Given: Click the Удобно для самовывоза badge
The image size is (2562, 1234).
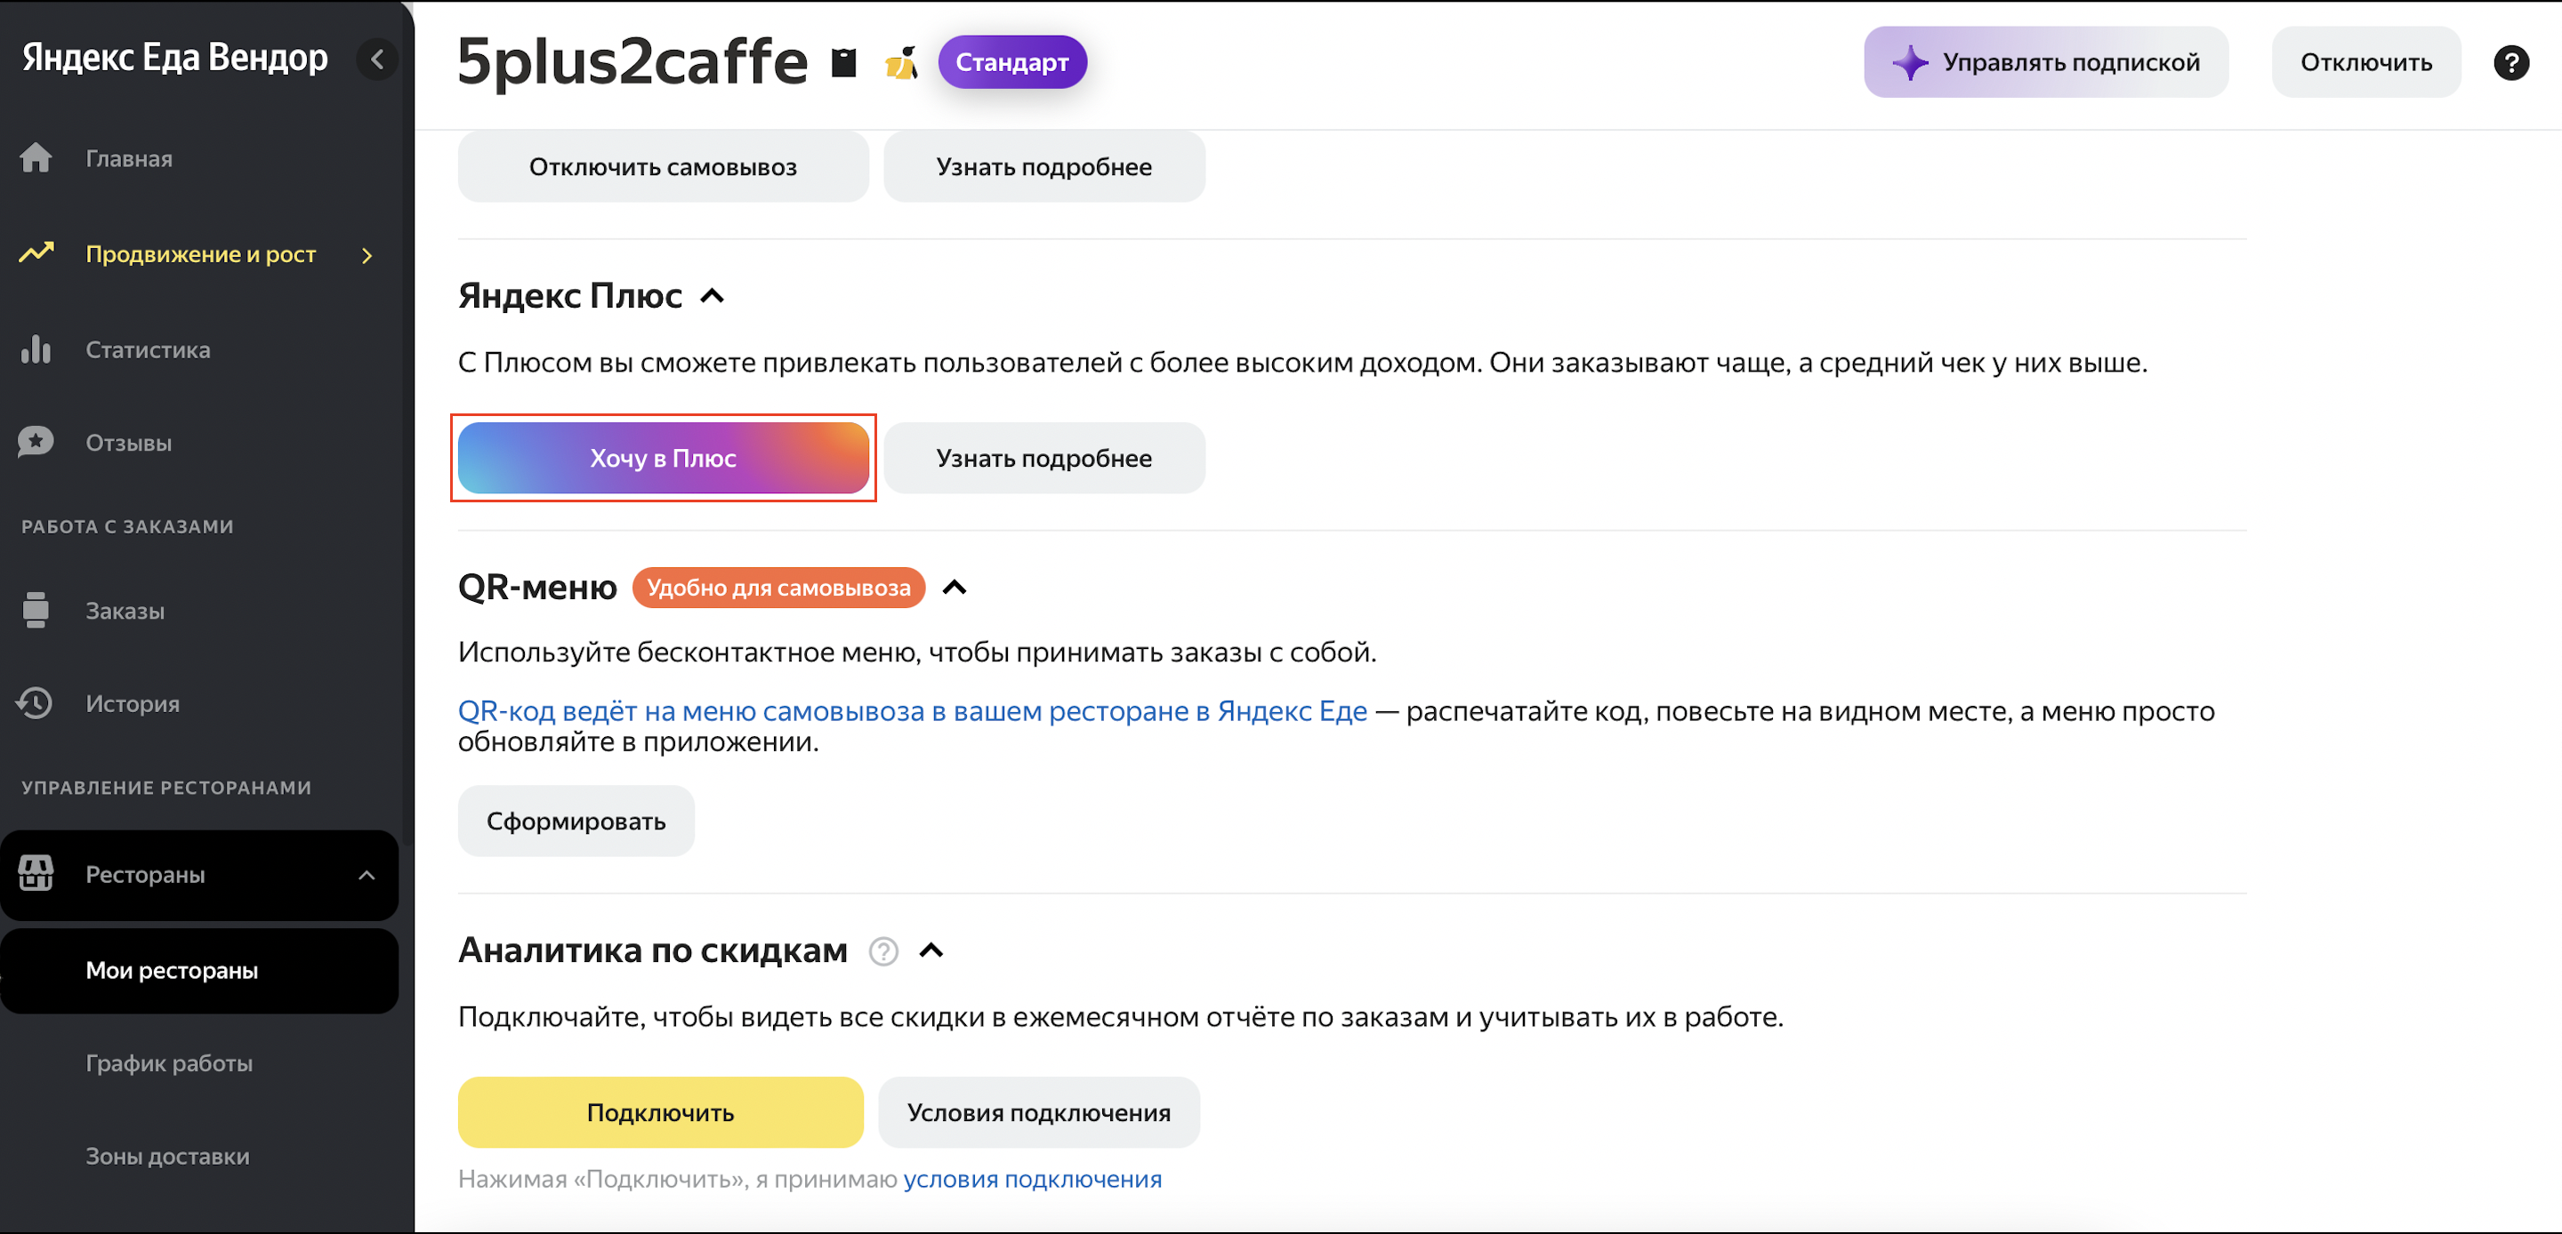Looking at the screenshot, I should click(778, 588).
